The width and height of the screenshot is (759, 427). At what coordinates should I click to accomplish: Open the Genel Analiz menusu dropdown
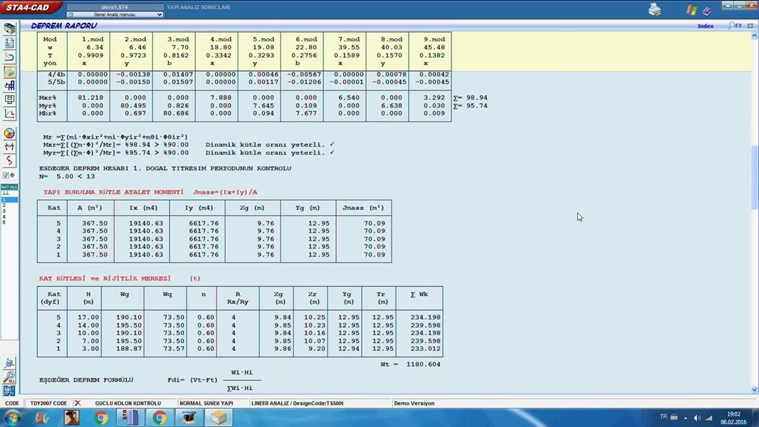[x=115, y=14]
